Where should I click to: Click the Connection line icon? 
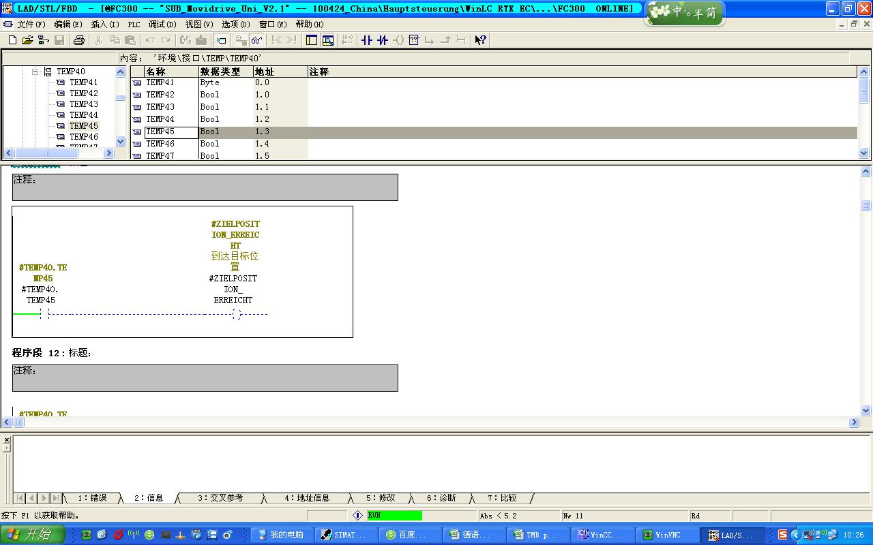(461, 40)
